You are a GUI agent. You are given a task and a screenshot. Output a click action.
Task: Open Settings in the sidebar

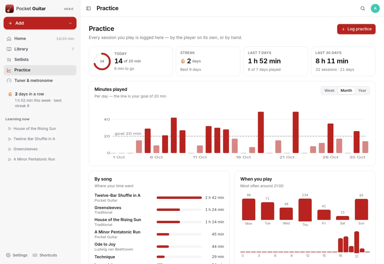(x=17, y=255)
